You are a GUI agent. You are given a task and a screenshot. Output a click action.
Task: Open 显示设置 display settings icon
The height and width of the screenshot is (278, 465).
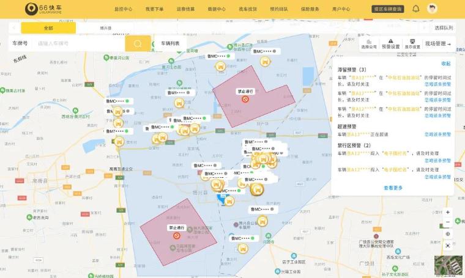pyautogui.click(x=412, y=43)
